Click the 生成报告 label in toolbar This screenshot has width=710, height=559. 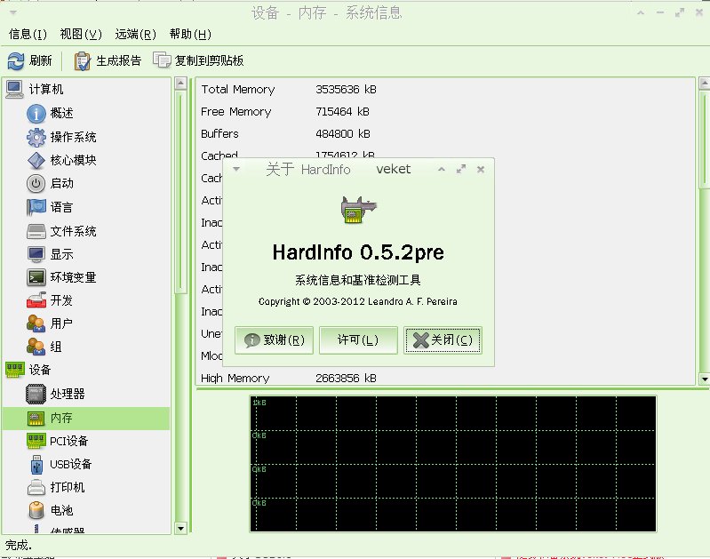point(119,60)
